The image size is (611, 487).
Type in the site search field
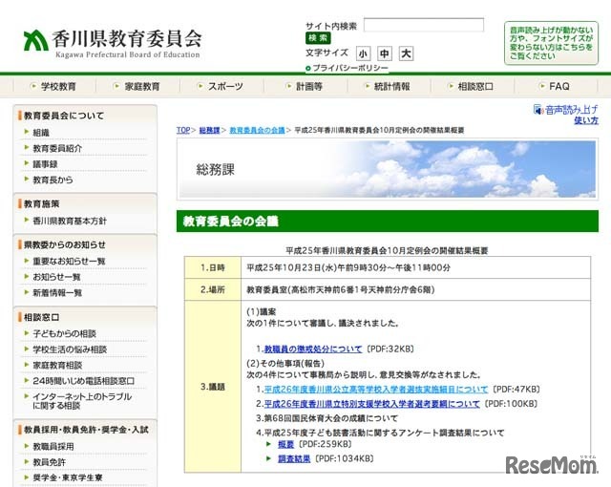pyautogui.click(x=422, y=25)
